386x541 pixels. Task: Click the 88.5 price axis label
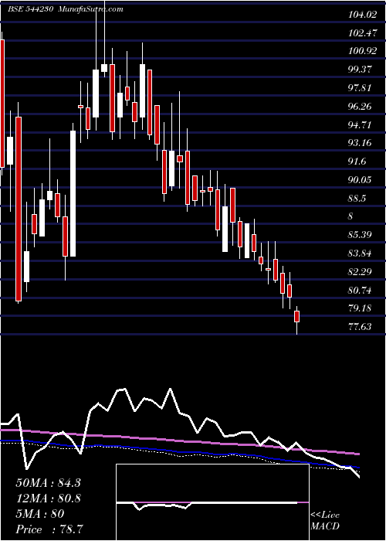tap(358, 199)
